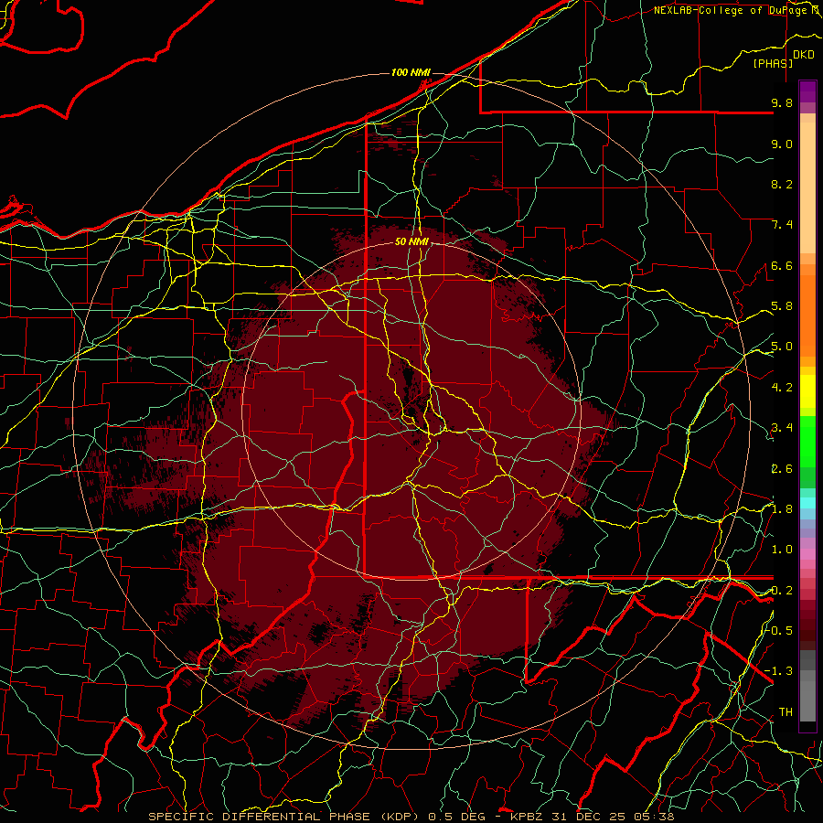Click the TH threshold label on scale

[x=786, y=712]
